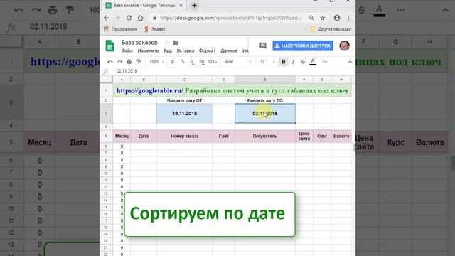Open the Arial font dropdown
Viewport: 455px width, 256px height.
(x=238, y=62)
